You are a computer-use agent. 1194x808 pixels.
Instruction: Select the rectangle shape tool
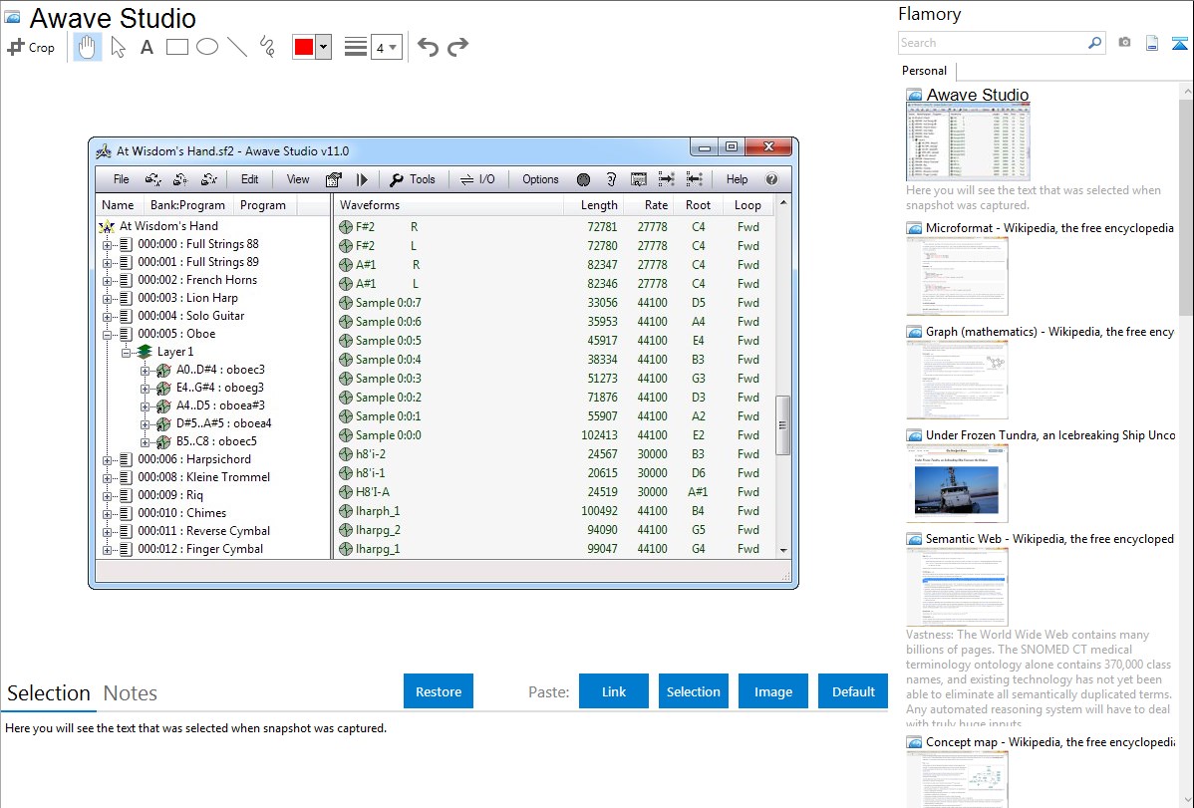click(x=177, y=47)
